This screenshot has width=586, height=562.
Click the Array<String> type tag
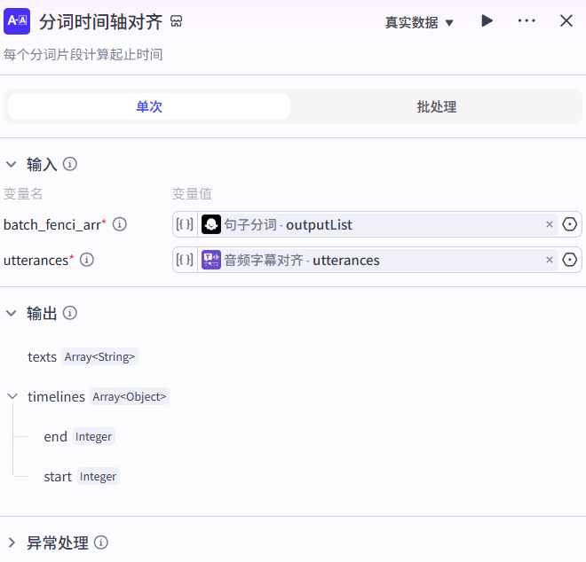[x=99, y=356]
